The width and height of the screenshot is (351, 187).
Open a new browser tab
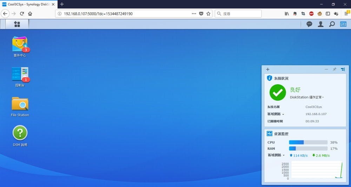[62, 4]
